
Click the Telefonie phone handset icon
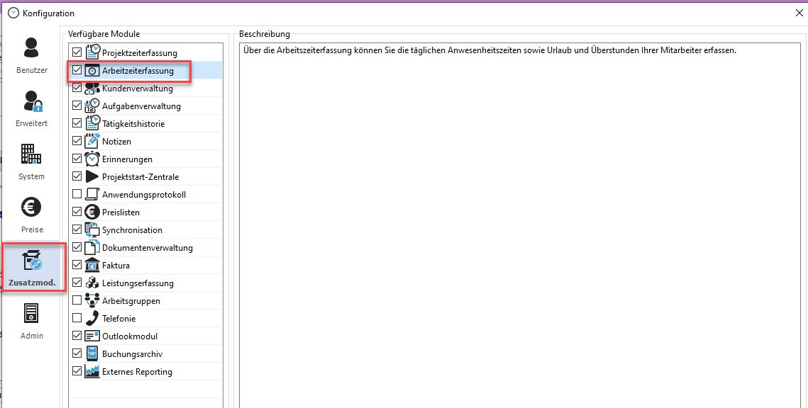(x=92, y=319)
